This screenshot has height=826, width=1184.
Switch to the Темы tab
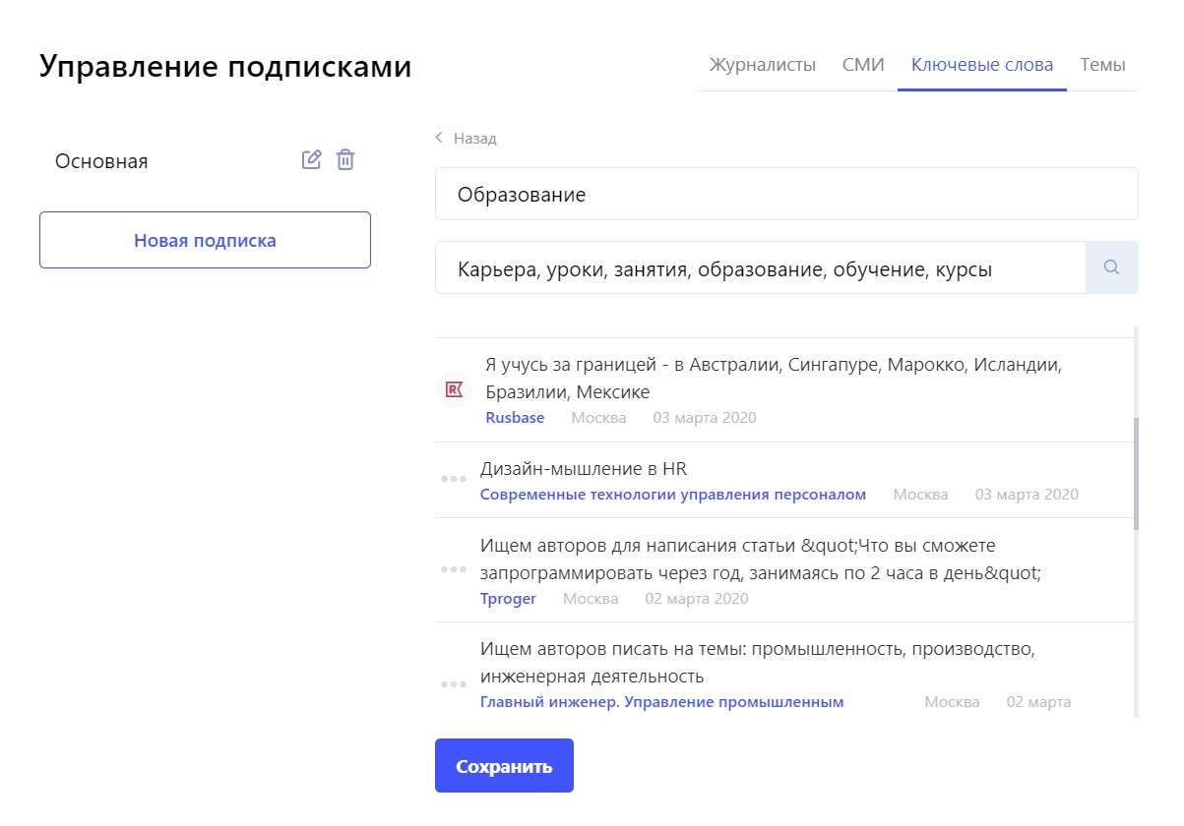[1102, 65]
